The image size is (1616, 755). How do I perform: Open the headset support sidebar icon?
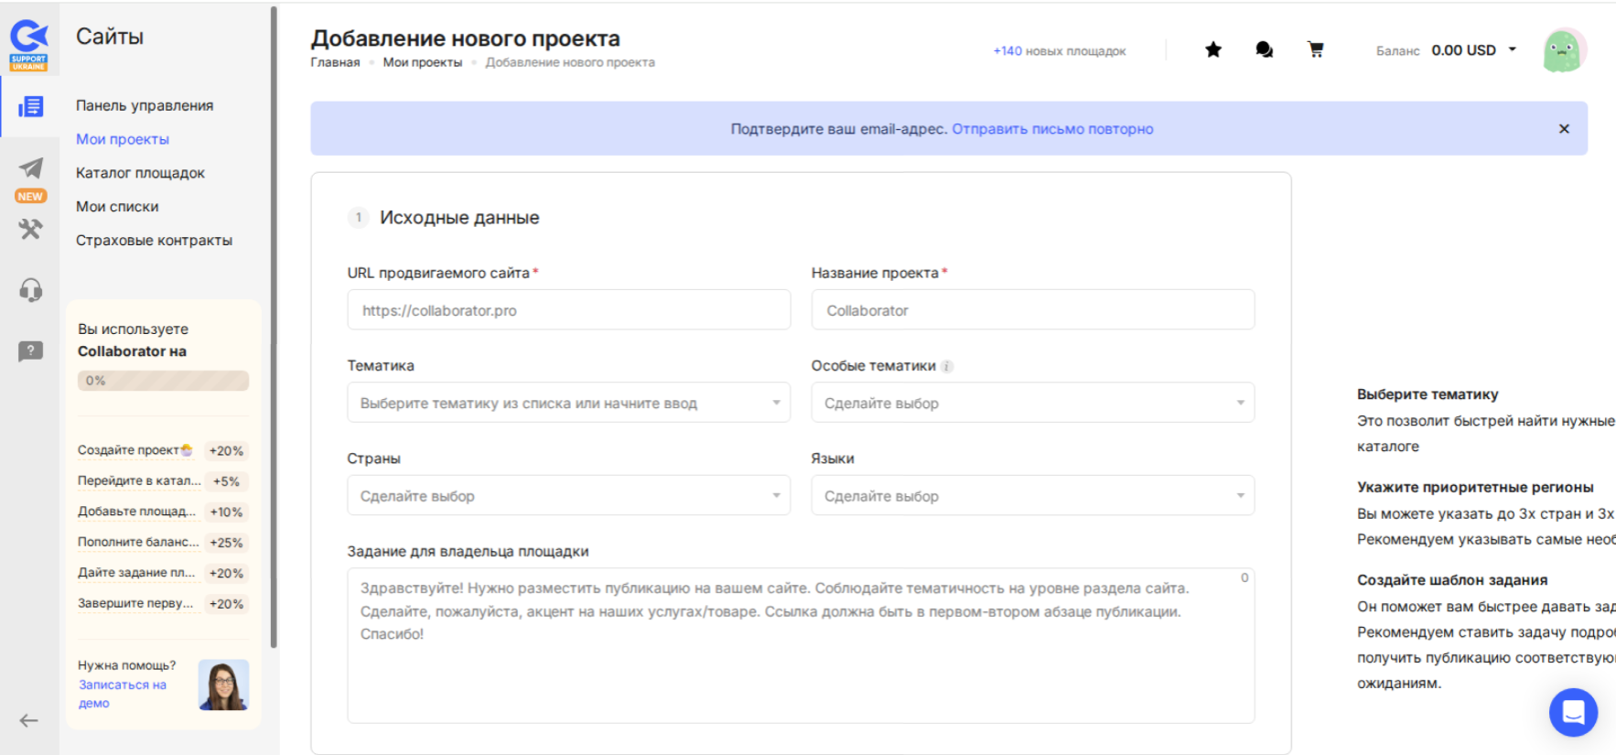[x=30, y=290]
